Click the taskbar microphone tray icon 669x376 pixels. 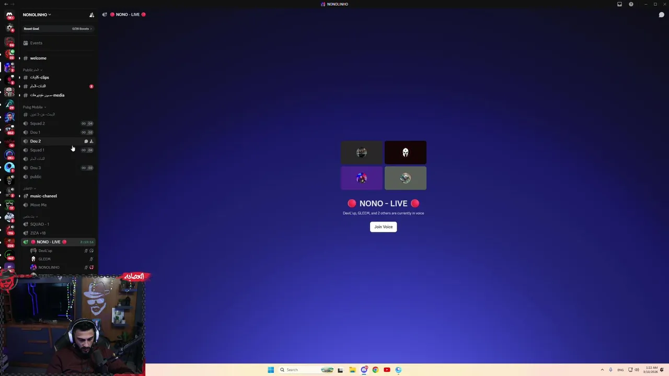tap(610, 370)
